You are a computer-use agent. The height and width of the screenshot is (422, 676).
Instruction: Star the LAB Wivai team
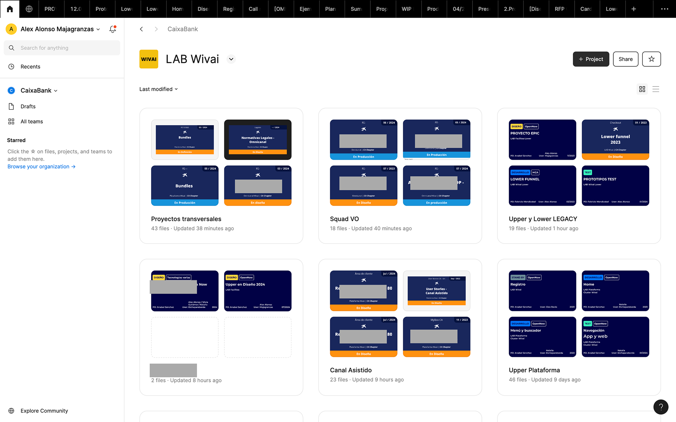coord(651,59)
